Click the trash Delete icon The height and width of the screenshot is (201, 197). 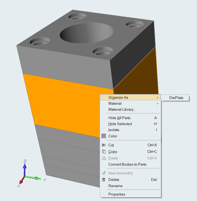pyautogui.click(x=104, y=180)
